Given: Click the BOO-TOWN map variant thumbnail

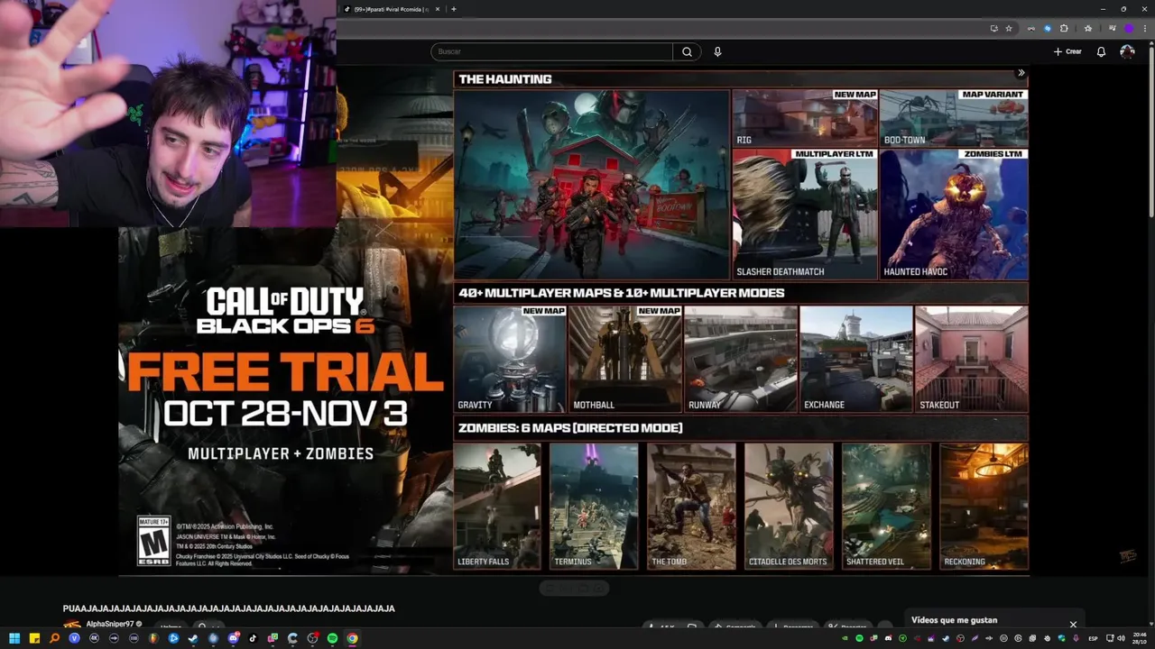Looking at the screenshot, I should point(954,117).
